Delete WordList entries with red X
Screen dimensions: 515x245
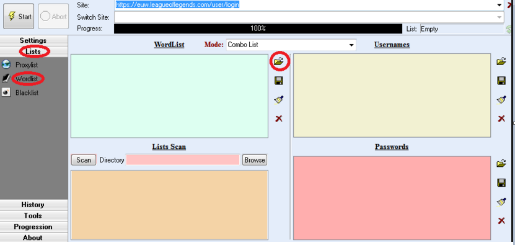278,118
